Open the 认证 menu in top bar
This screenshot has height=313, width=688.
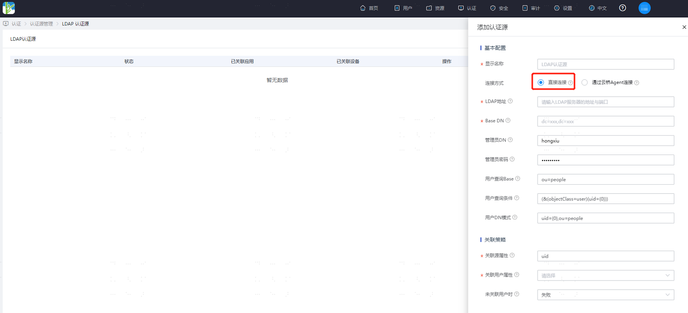pyautogui.click(x=467, y=8)
